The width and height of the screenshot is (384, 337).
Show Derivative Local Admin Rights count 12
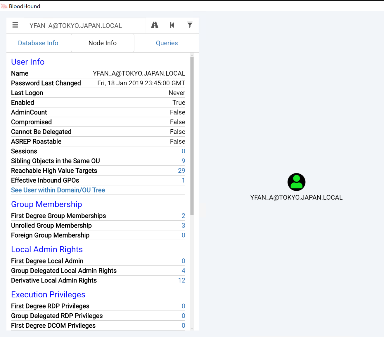pyautogui.click(x=181, y=280)
